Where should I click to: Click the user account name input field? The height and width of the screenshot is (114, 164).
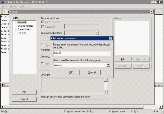point(82,53)
